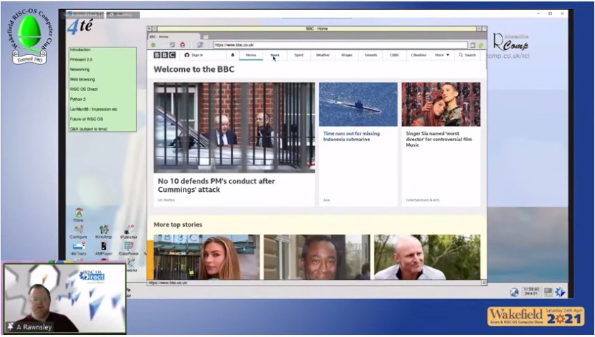Click the iconbar clock showing 24/4/21

coord(531,291)
